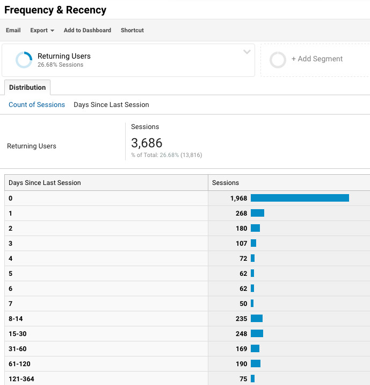Click the Add Segment empty circle icon
370x385 pixels.
pyautogui.click(x=278, y=60)
